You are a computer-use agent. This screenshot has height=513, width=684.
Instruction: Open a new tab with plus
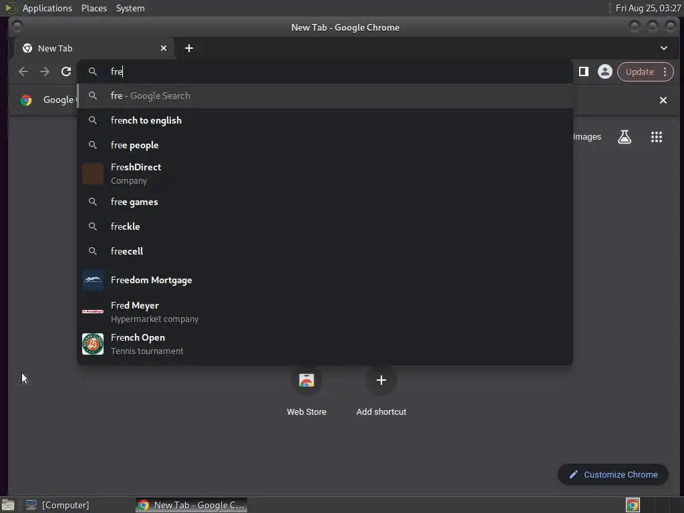[189, 48]
